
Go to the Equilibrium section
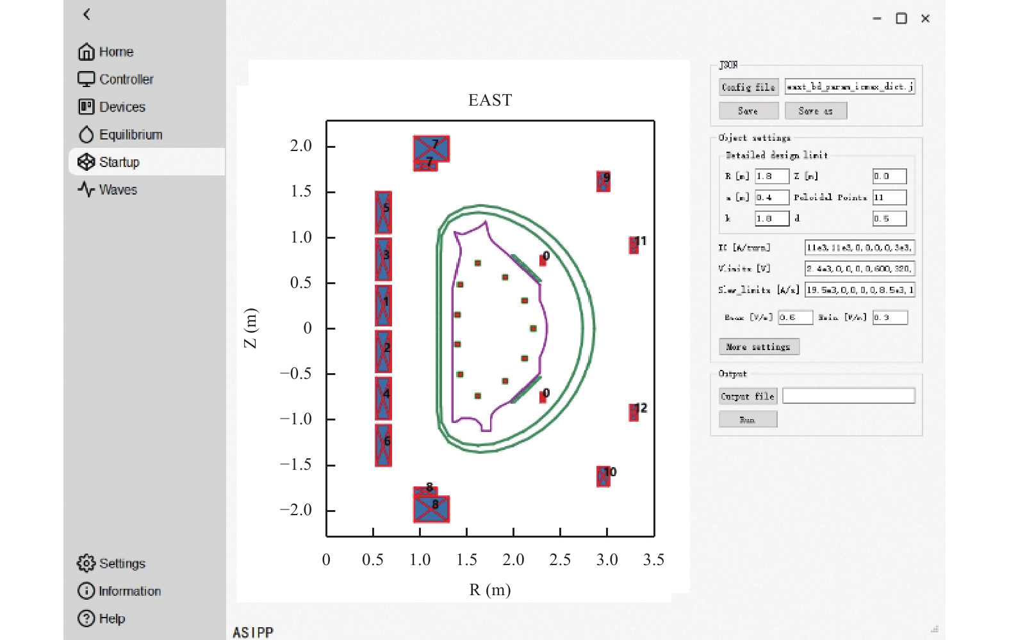pyautogui.click(x=120, y=134)
